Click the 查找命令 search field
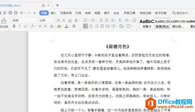This screenshot has width=195, height=112. point(181,13)
